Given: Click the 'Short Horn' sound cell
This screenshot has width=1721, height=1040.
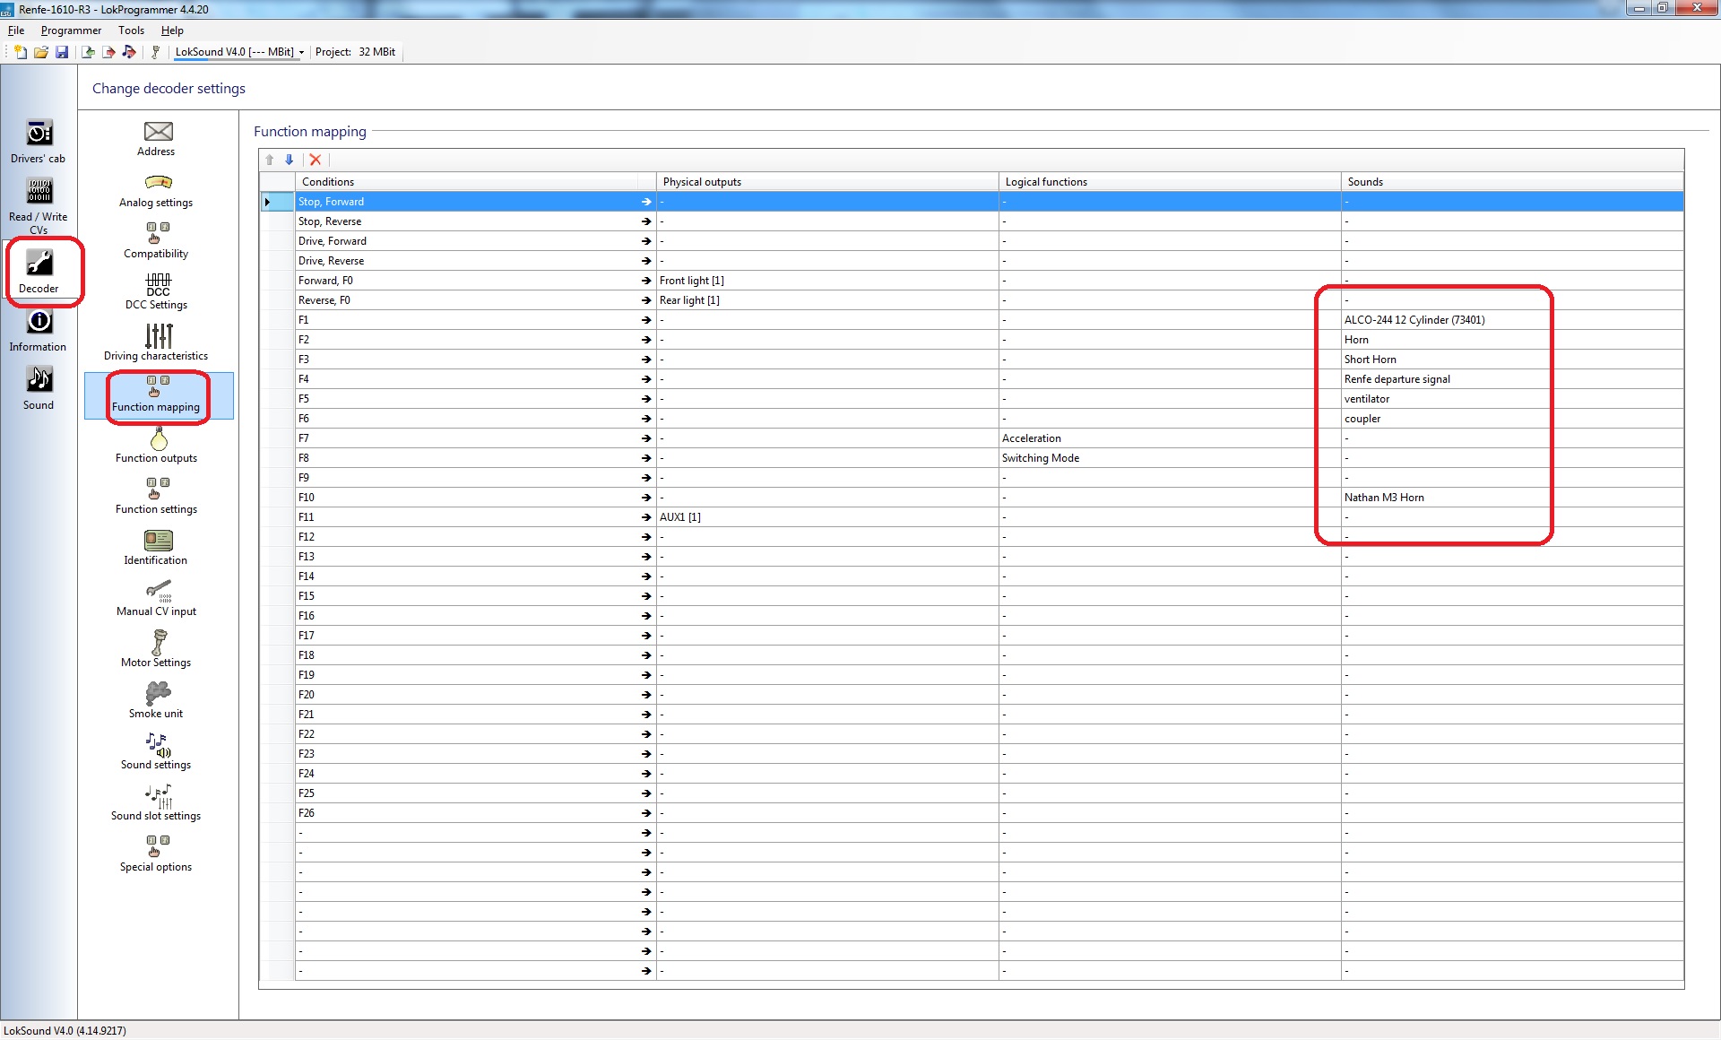Looking at the screenshot, I should 1512,360.
